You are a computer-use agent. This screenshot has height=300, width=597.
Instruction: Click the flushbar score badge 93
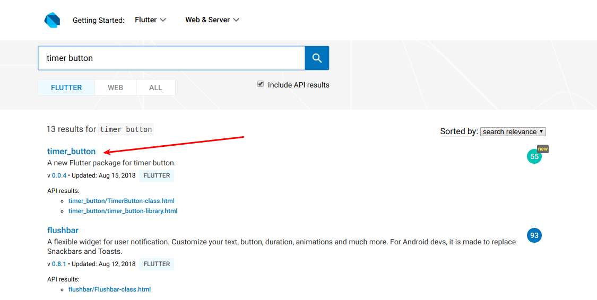click(534, 235)
